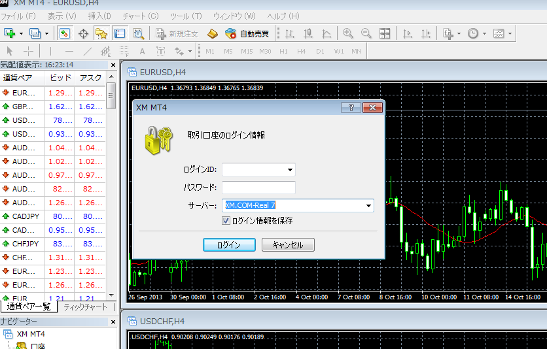
Task: Open new chart dropdown arrow
Action: [x=21, y=34]
